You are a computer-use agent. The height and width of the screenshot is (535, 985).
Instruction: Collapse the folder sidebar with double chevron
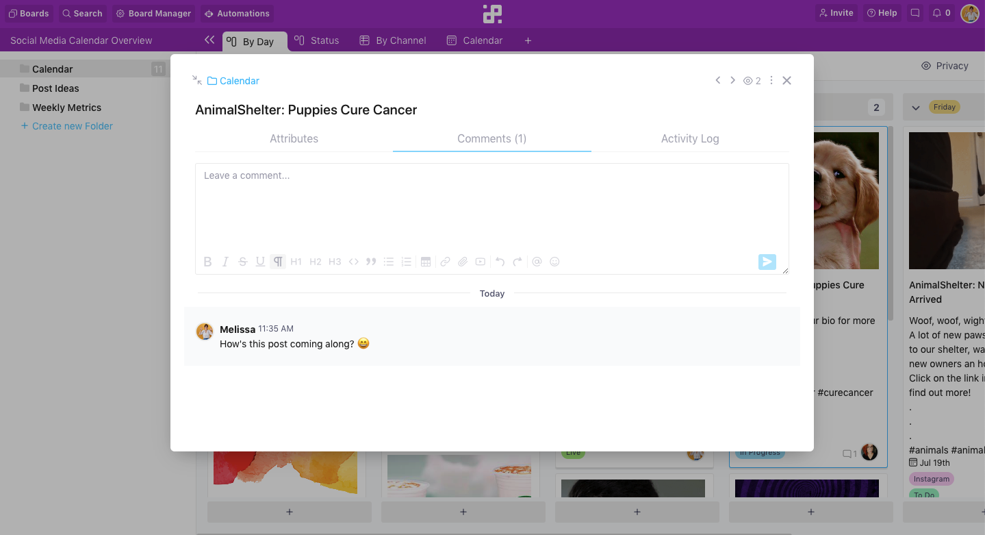coord(209,40)
